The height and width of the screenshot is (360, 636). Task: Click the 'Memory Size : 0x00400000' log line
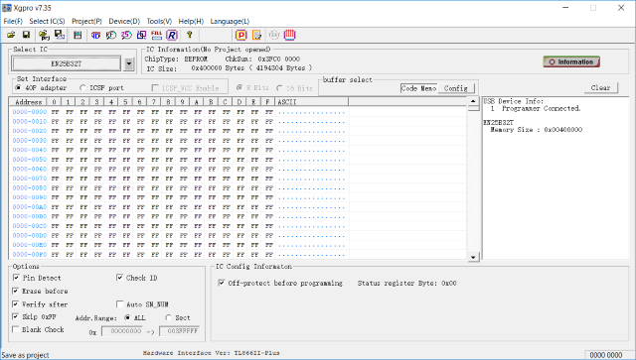click(537, 130)
